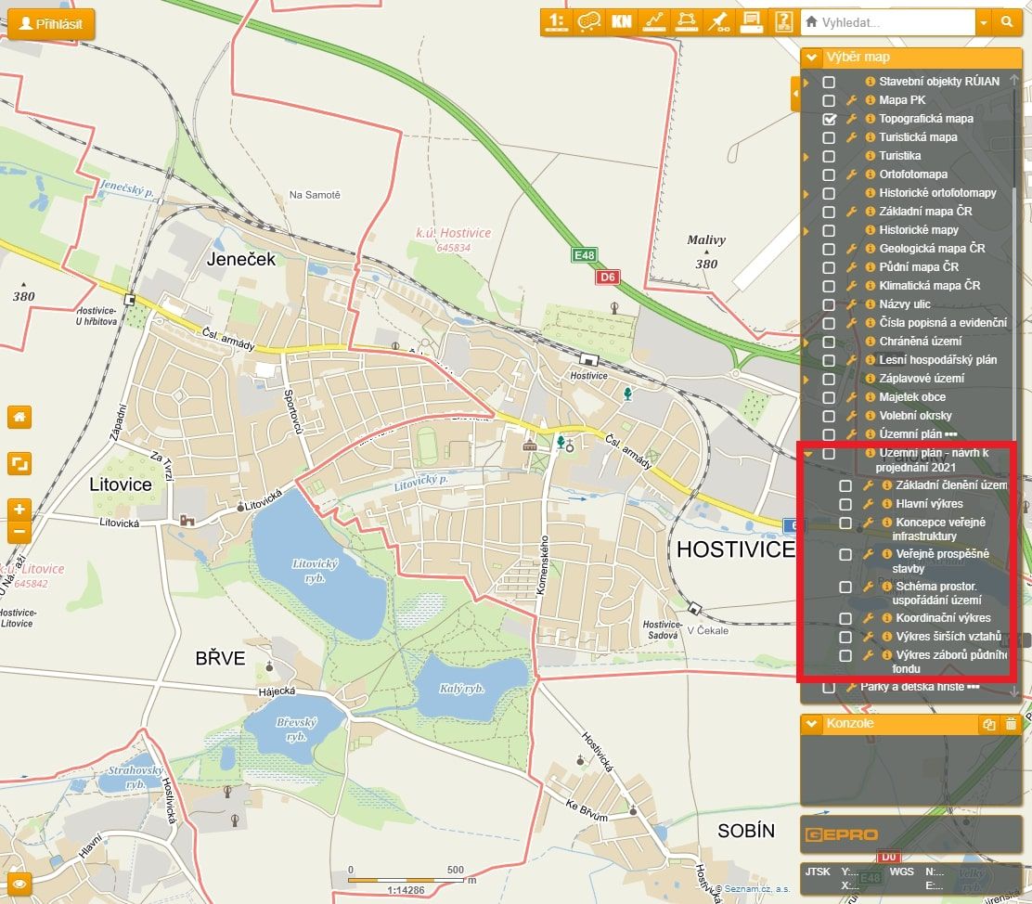Open settings wrench for Ortofotomapa layer
Image resolution: width=1032 pixels, height=904 pixels.
(851, 174)
